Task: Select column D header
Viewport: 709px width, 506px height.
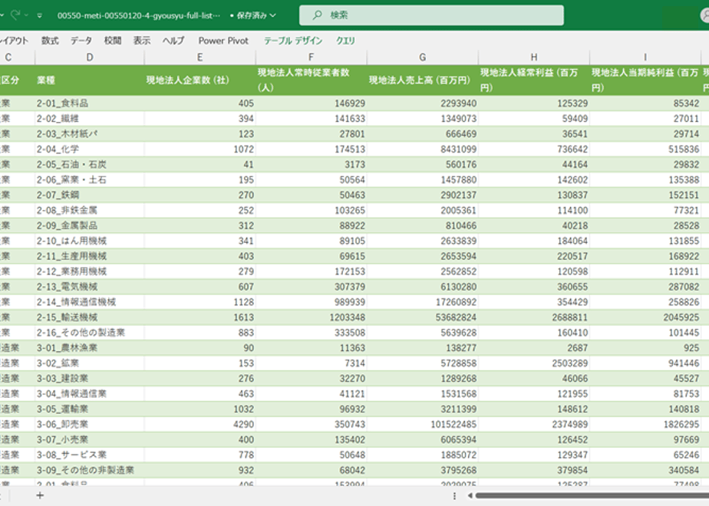Action: [x=90, y=58]
